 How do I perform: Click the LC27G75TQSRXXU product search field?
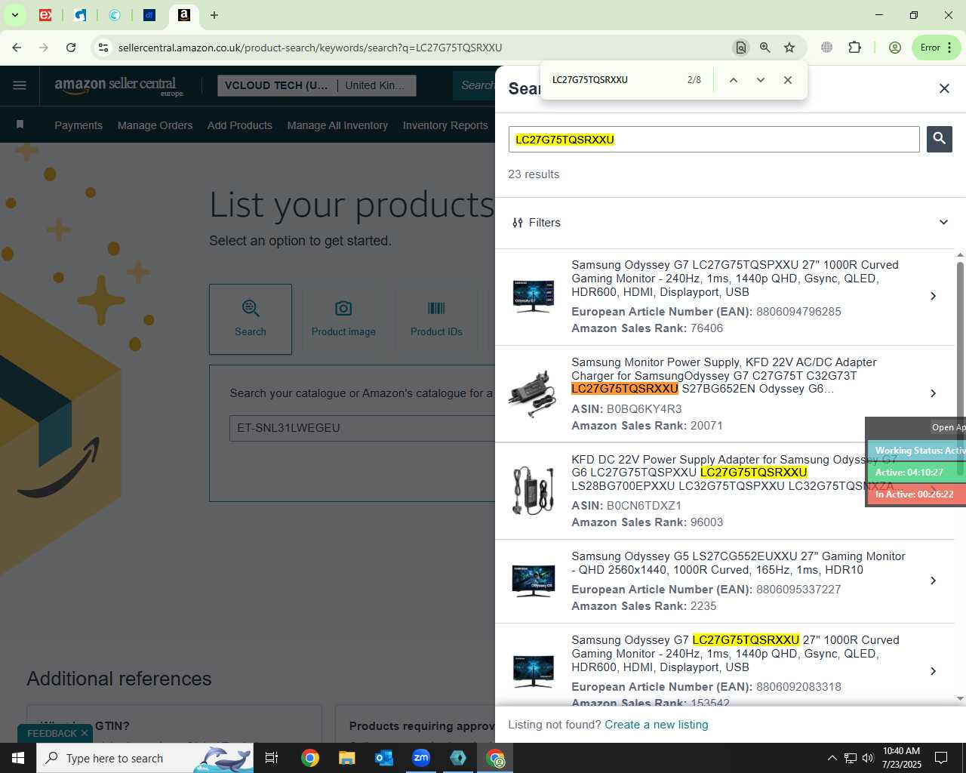[714, 140]
